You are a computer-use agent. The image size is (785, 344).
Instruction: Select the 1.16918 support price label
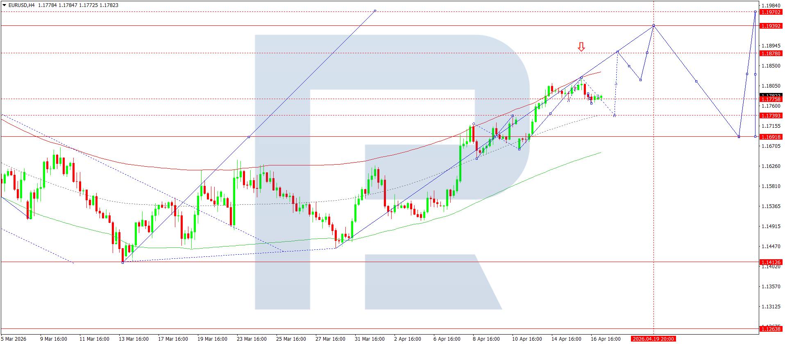tap(771, 137)
